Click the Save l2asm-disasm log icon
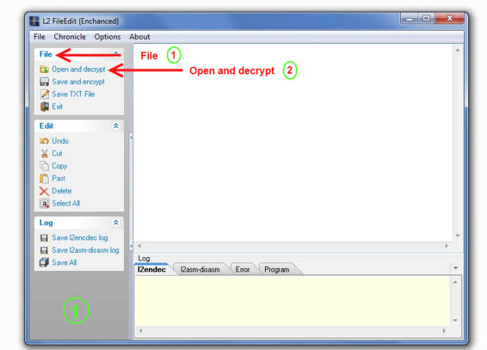This screenshot has width=487, height=350. click(45, 250)
